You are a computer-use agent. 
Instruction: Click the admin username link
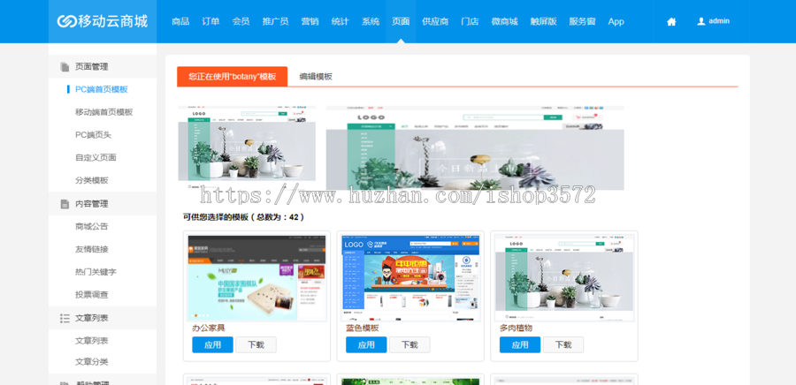719,21
